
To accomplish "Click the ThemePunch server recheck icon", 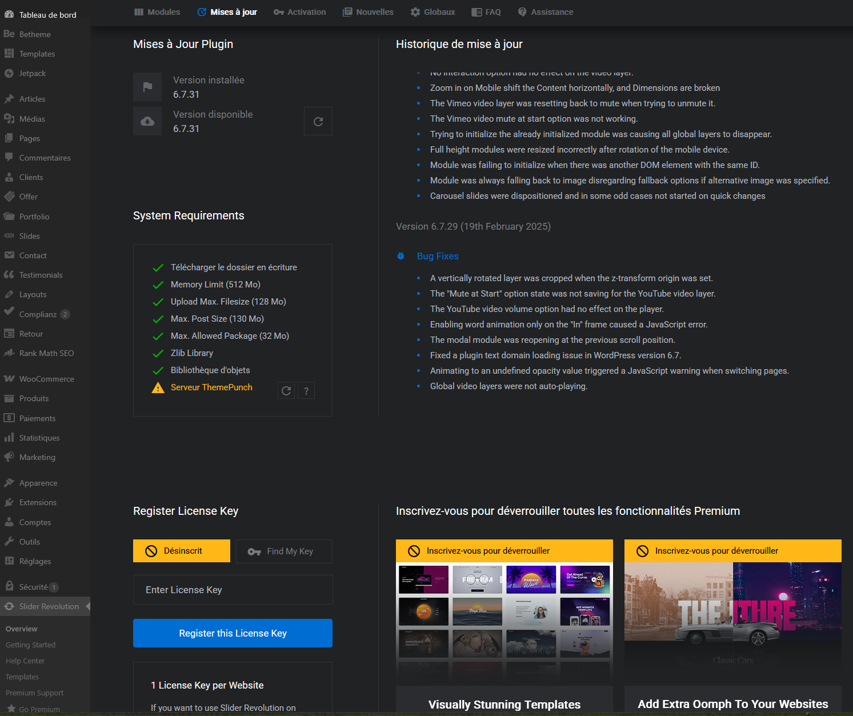I will (x=286, y=391).
